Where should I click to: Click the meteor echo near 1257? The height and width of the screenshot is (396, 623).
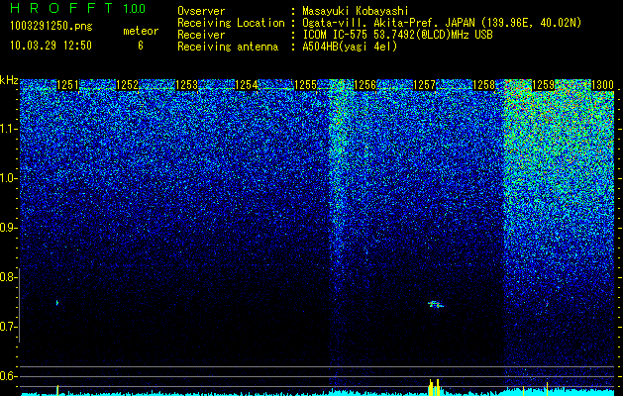[x=435, y=305]
